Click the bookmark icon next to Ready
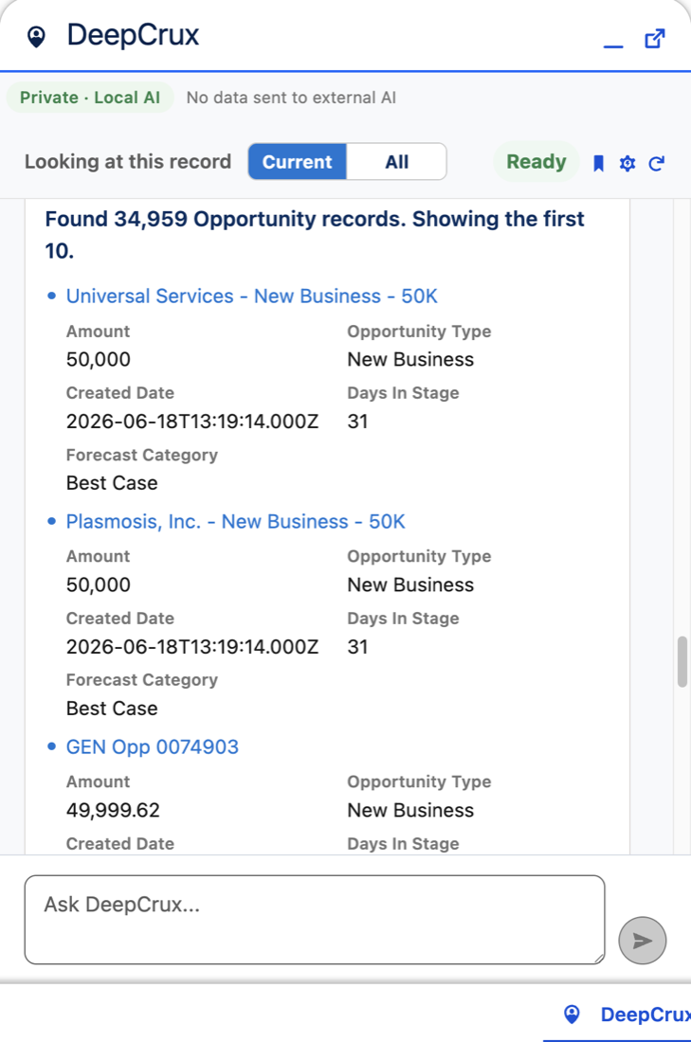Image resolution: width=691 pixels, height=1042 pixels. 598,163
